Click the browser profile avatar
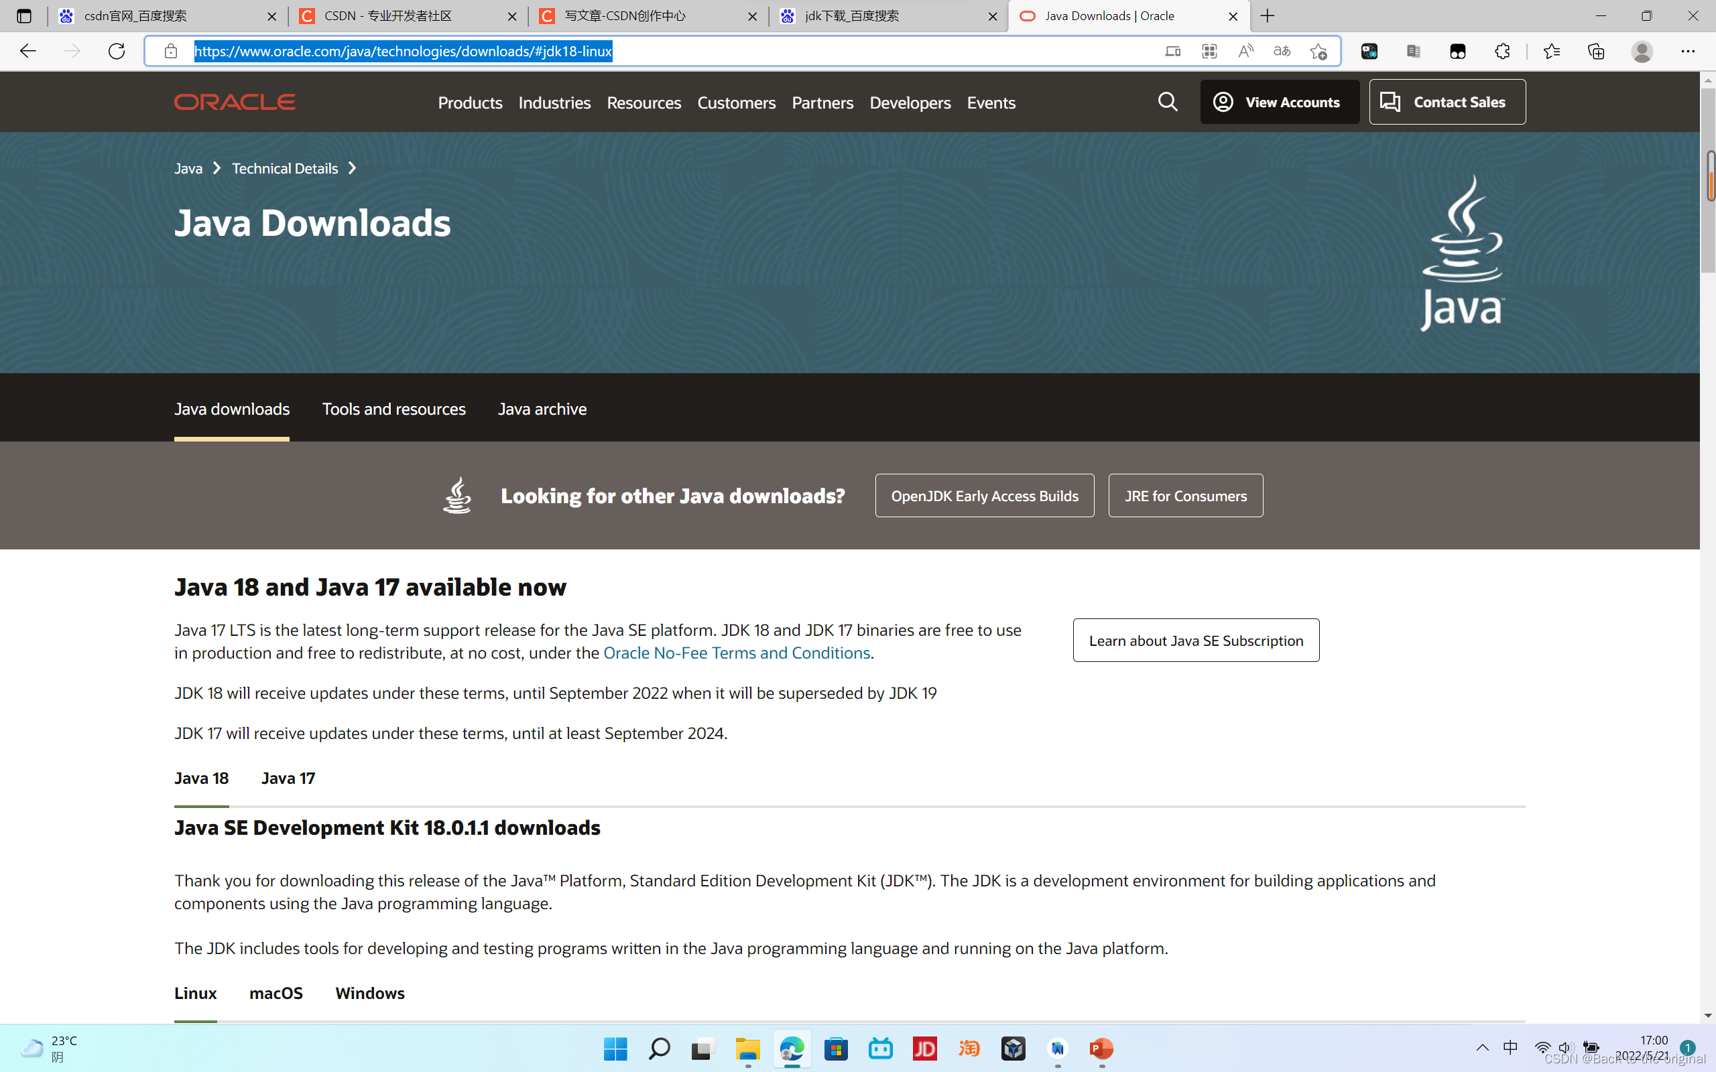Screen dimensions: 1716x1072 click(1642, 51)
